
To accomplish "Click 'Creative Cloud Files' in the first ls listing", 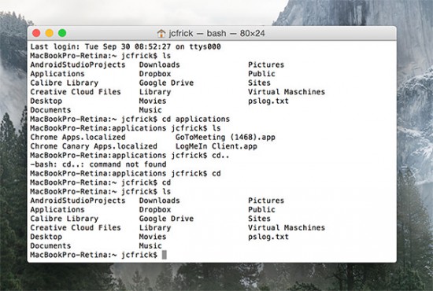I will (76, 92).
